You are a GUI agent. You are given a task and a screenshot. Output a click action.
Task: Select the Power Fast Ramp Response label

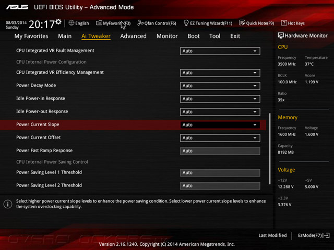tap(44, 151)
